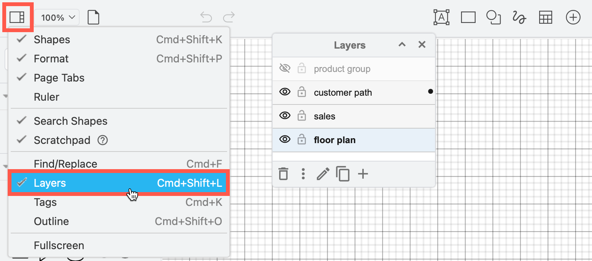Select the Ellipse shape tool
This screenshot has width=592, height=261.
click(x=493, y=17)
